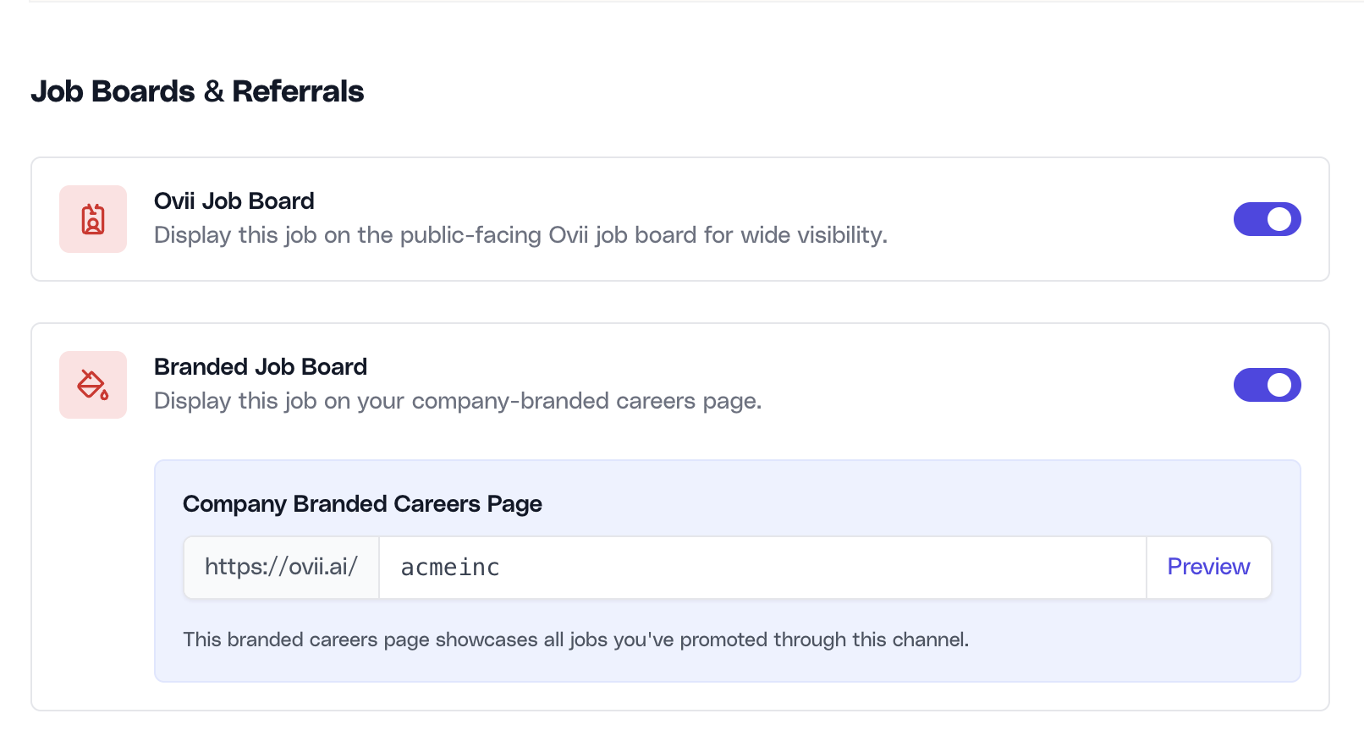Click the company-branded careers page description

(x=457, y=401)
